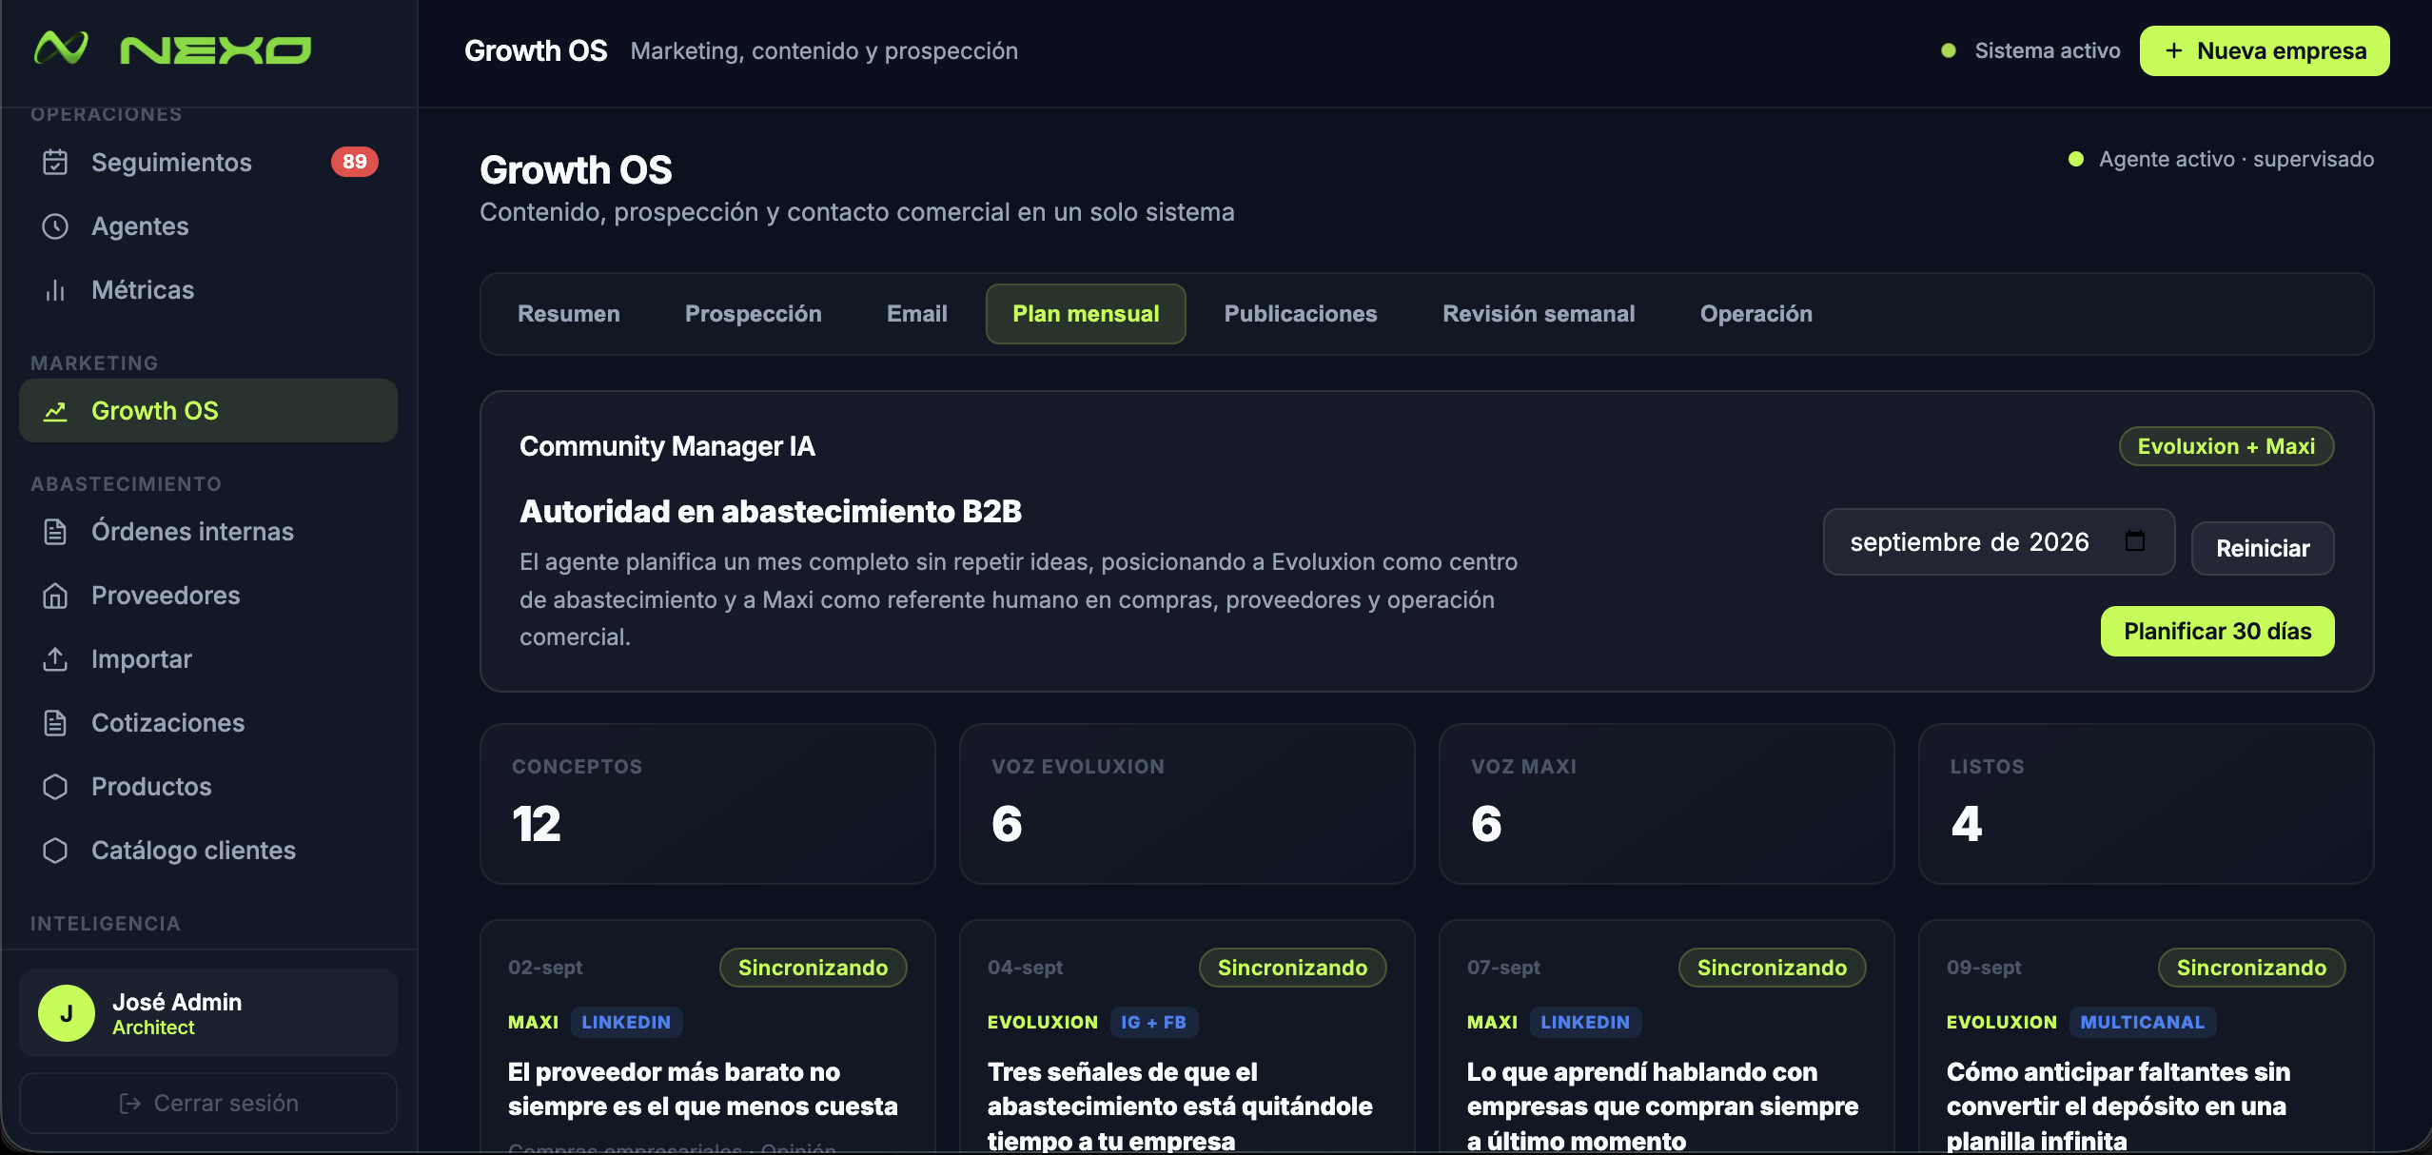
Task: Click Sincronizando badge on 04-sept card
Action: pyautogui.click(x=1293, y=968)
